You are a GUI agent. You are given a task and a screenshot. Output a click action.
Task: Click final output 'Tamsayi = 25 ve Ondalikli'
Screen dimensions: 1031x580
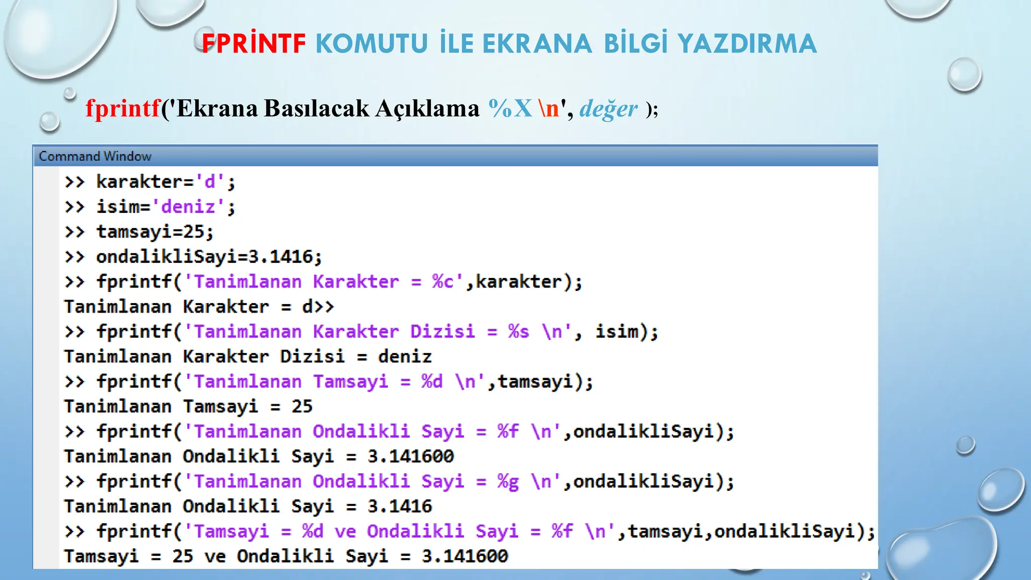(285, 556)
